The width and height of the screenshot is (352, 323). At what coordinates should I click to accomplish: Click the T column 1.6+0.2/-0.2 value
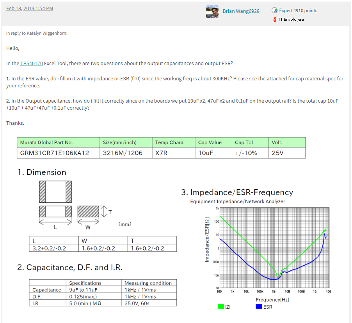(x=152, y=248)
